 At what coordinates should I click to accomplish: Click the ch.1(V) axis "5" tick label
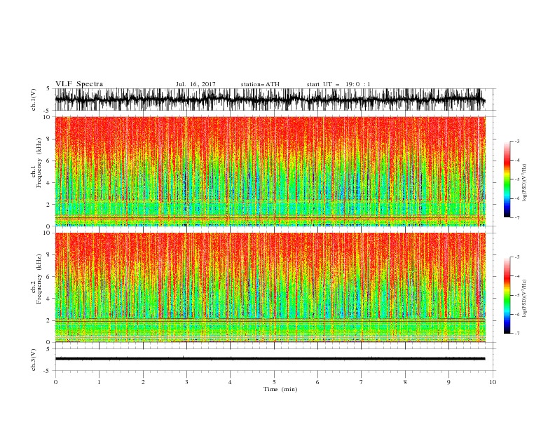[49, 89]
